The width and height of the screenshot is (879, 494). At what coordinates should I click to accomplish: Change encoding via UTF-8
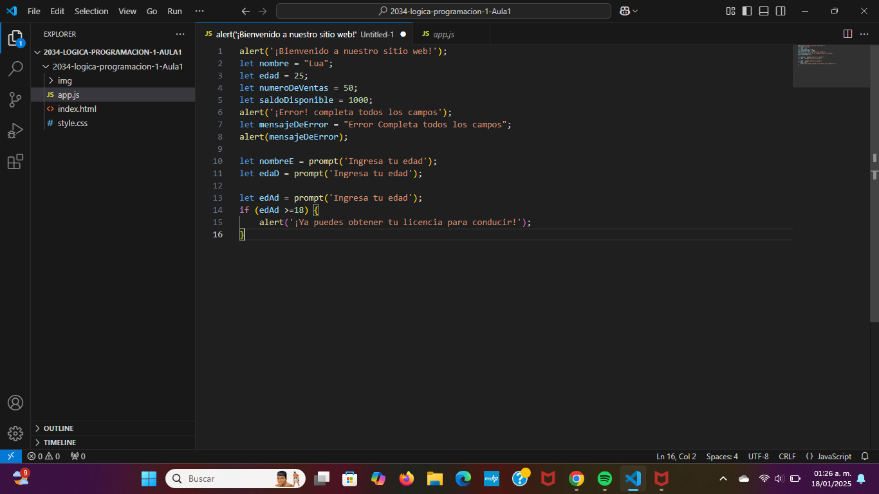click(x=758, y=456)
